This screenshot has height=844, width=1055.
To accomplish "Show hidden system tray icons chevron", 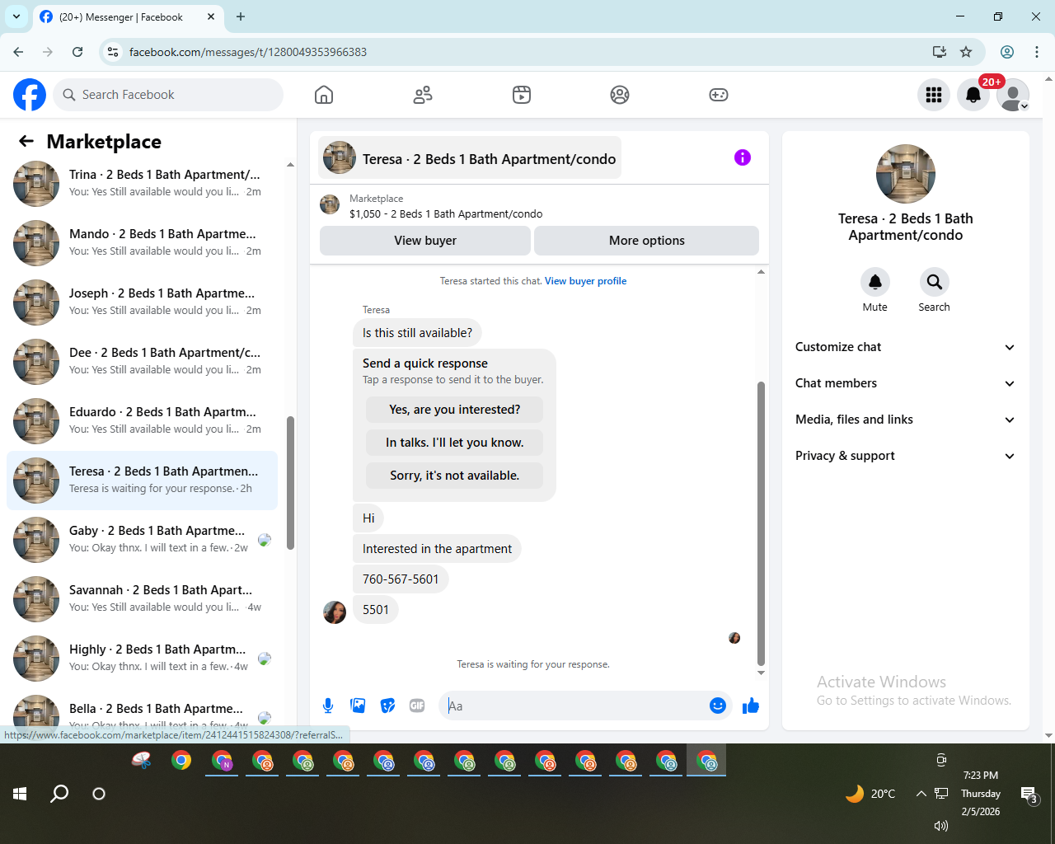I will click(921, 794).
